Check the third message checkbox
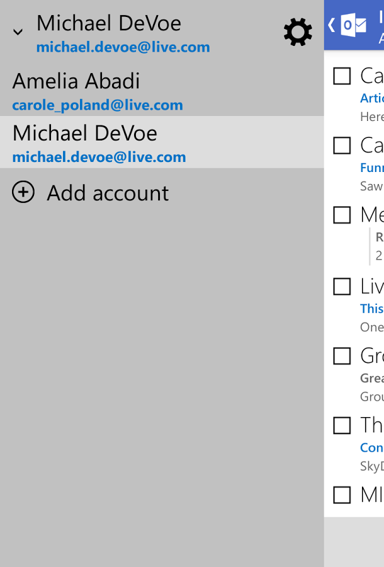This screenshot has width=384, height=567. point(342,215)
